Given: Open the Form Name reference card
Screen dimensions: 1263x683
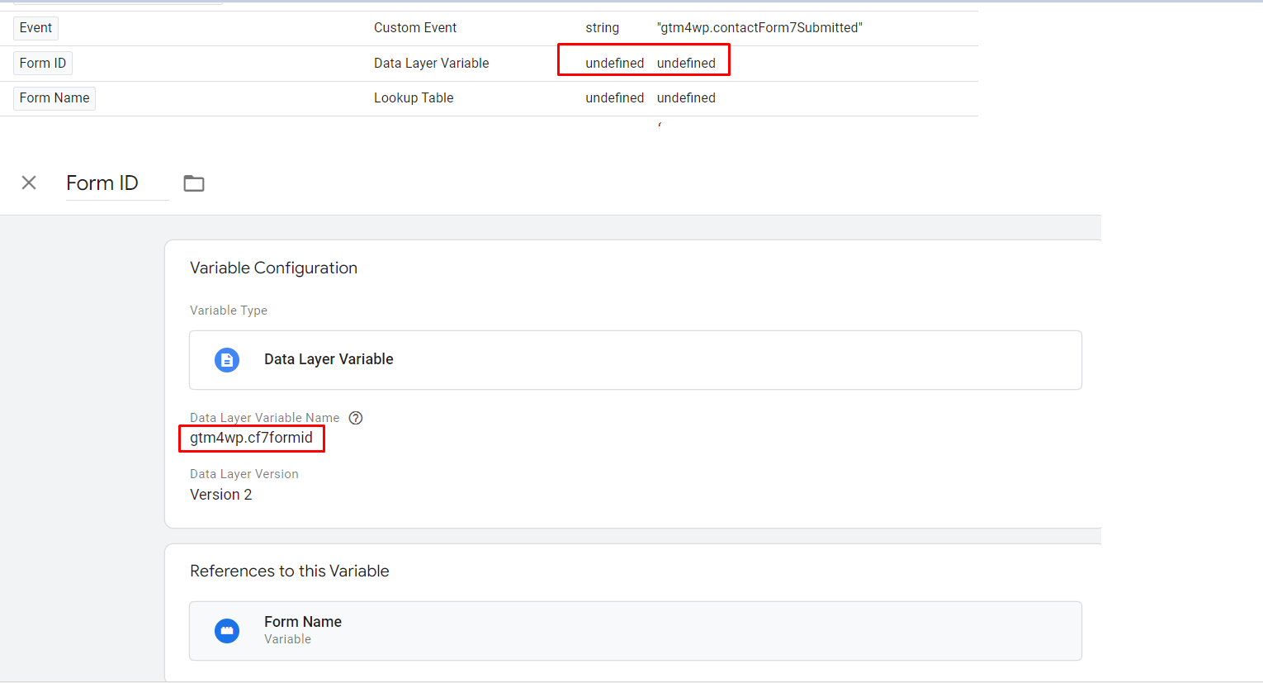Looking at the screenshot, I should coord(636,631).
